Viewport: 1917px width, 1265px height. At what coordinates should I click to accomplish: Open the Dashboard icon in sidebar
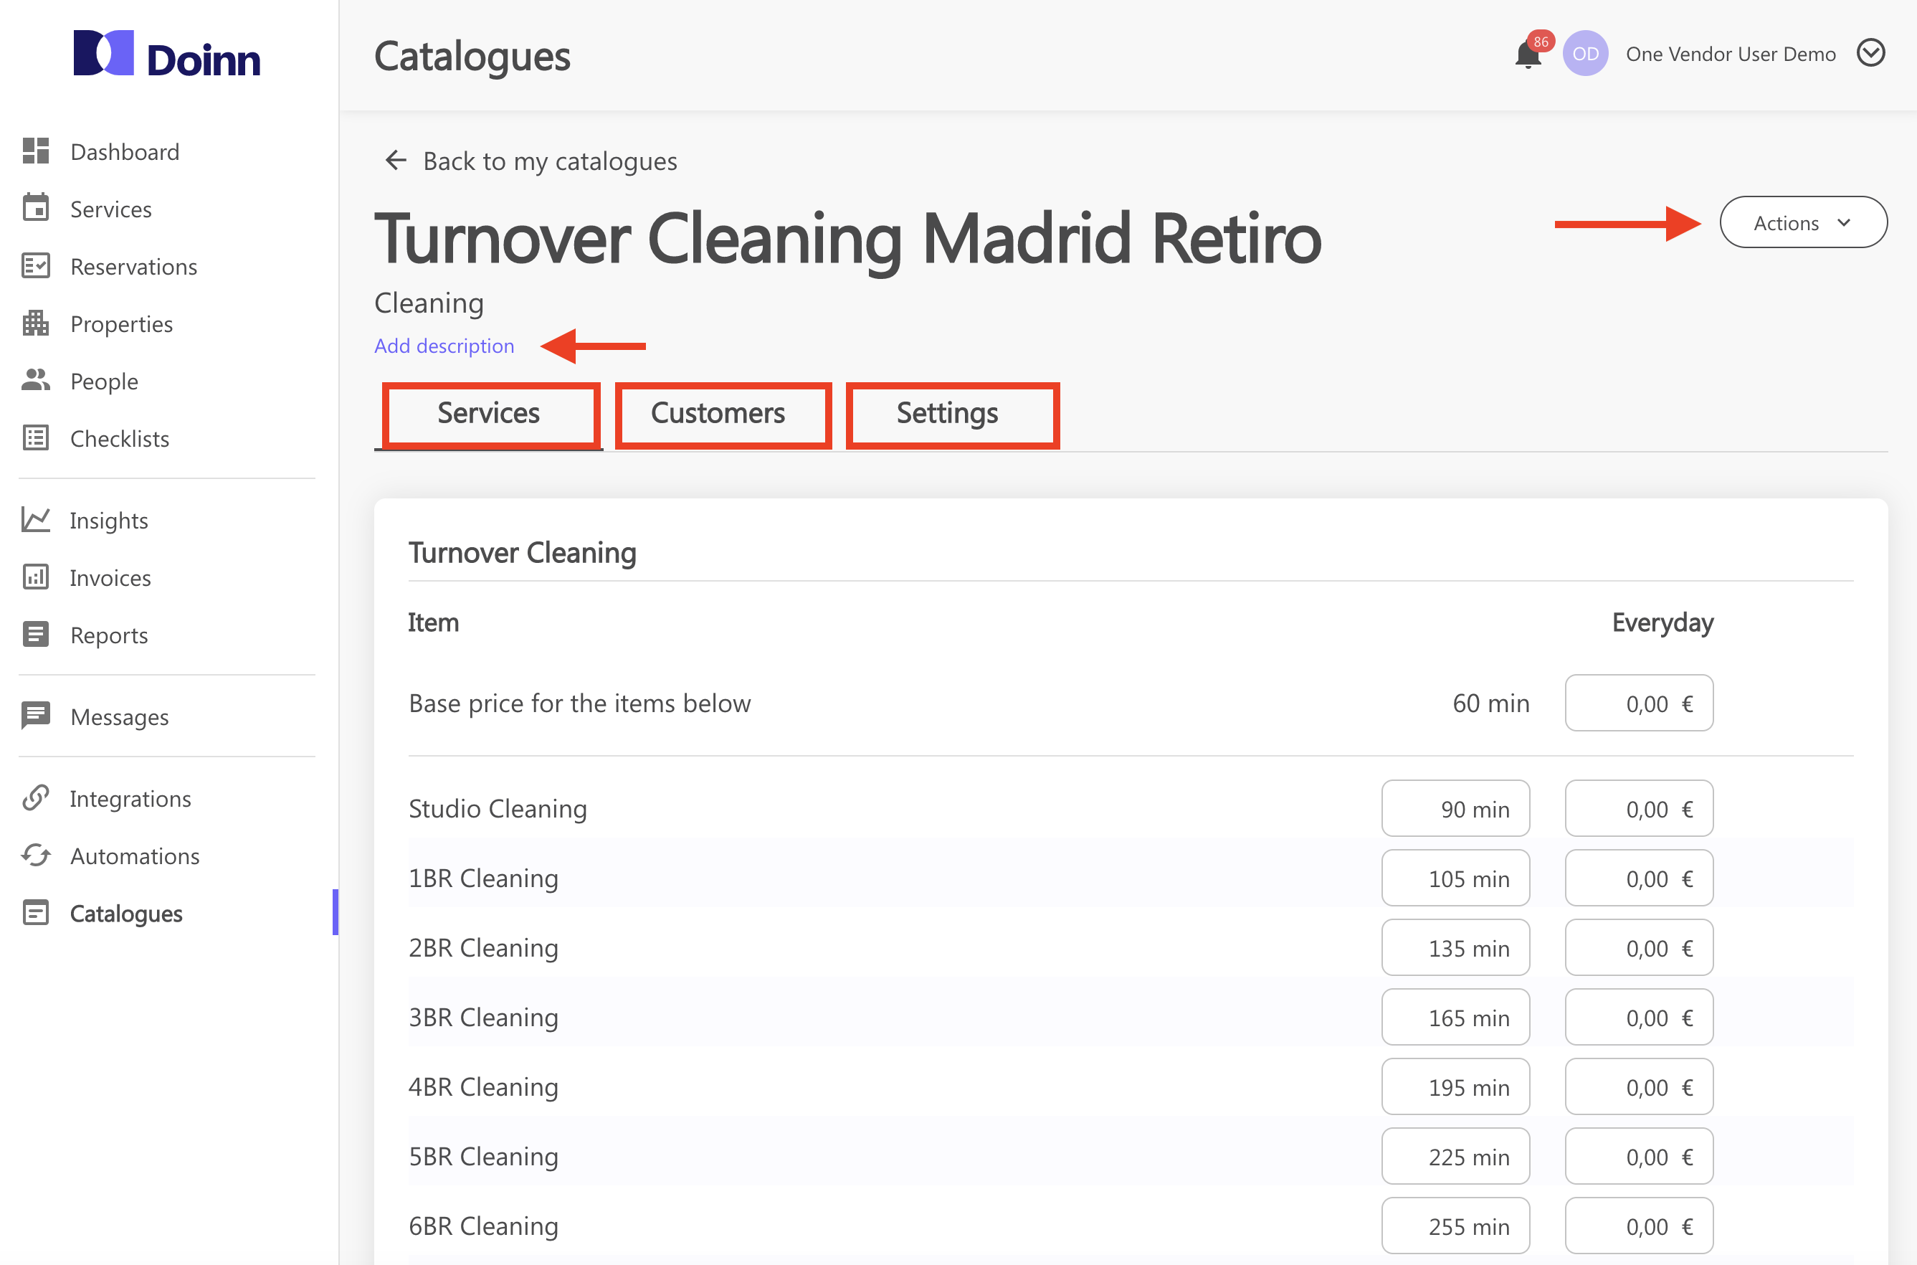click(35, 151)
